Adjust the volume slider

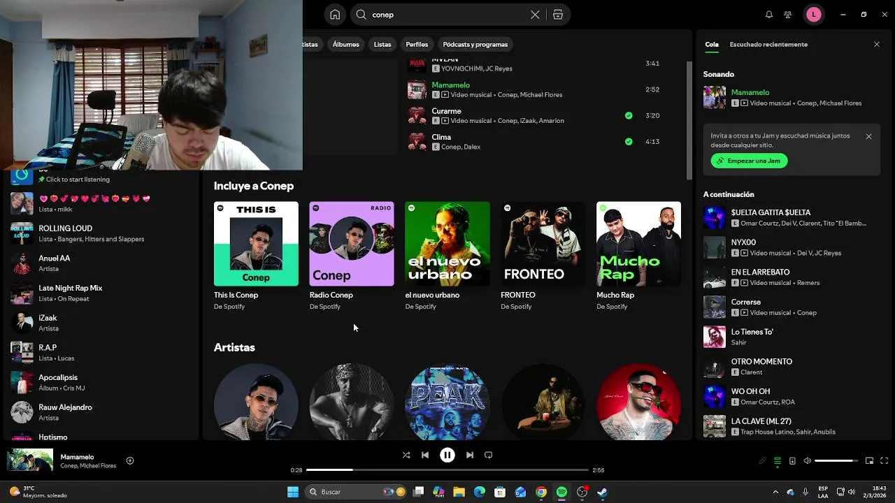click(x=836, y=461)
